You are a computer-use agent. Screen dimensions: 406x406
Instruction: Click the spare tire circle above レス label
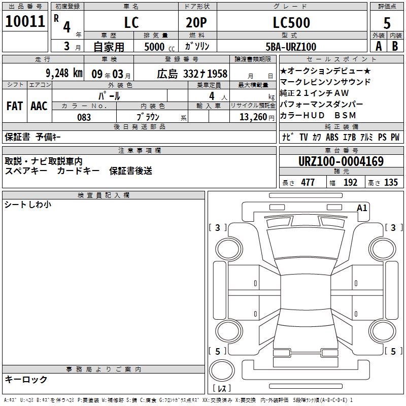point(222,370)
